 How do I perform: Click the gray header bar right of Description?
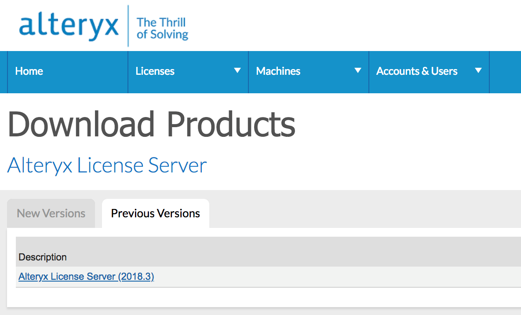308,252
